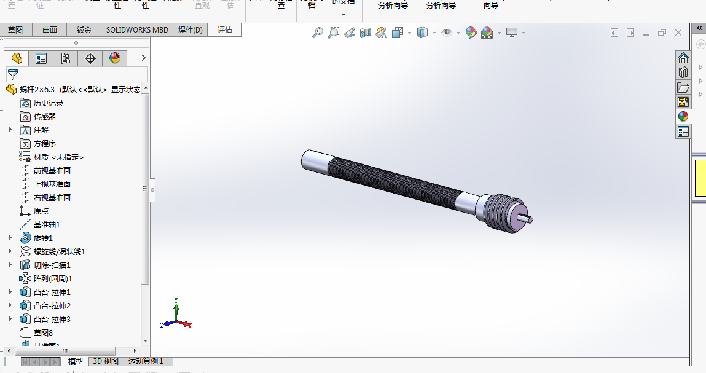The width and height of the screenshot is (706, 373).
Task: Open the File Explorer task pane folder icon
Action: [x=683, y=87]
